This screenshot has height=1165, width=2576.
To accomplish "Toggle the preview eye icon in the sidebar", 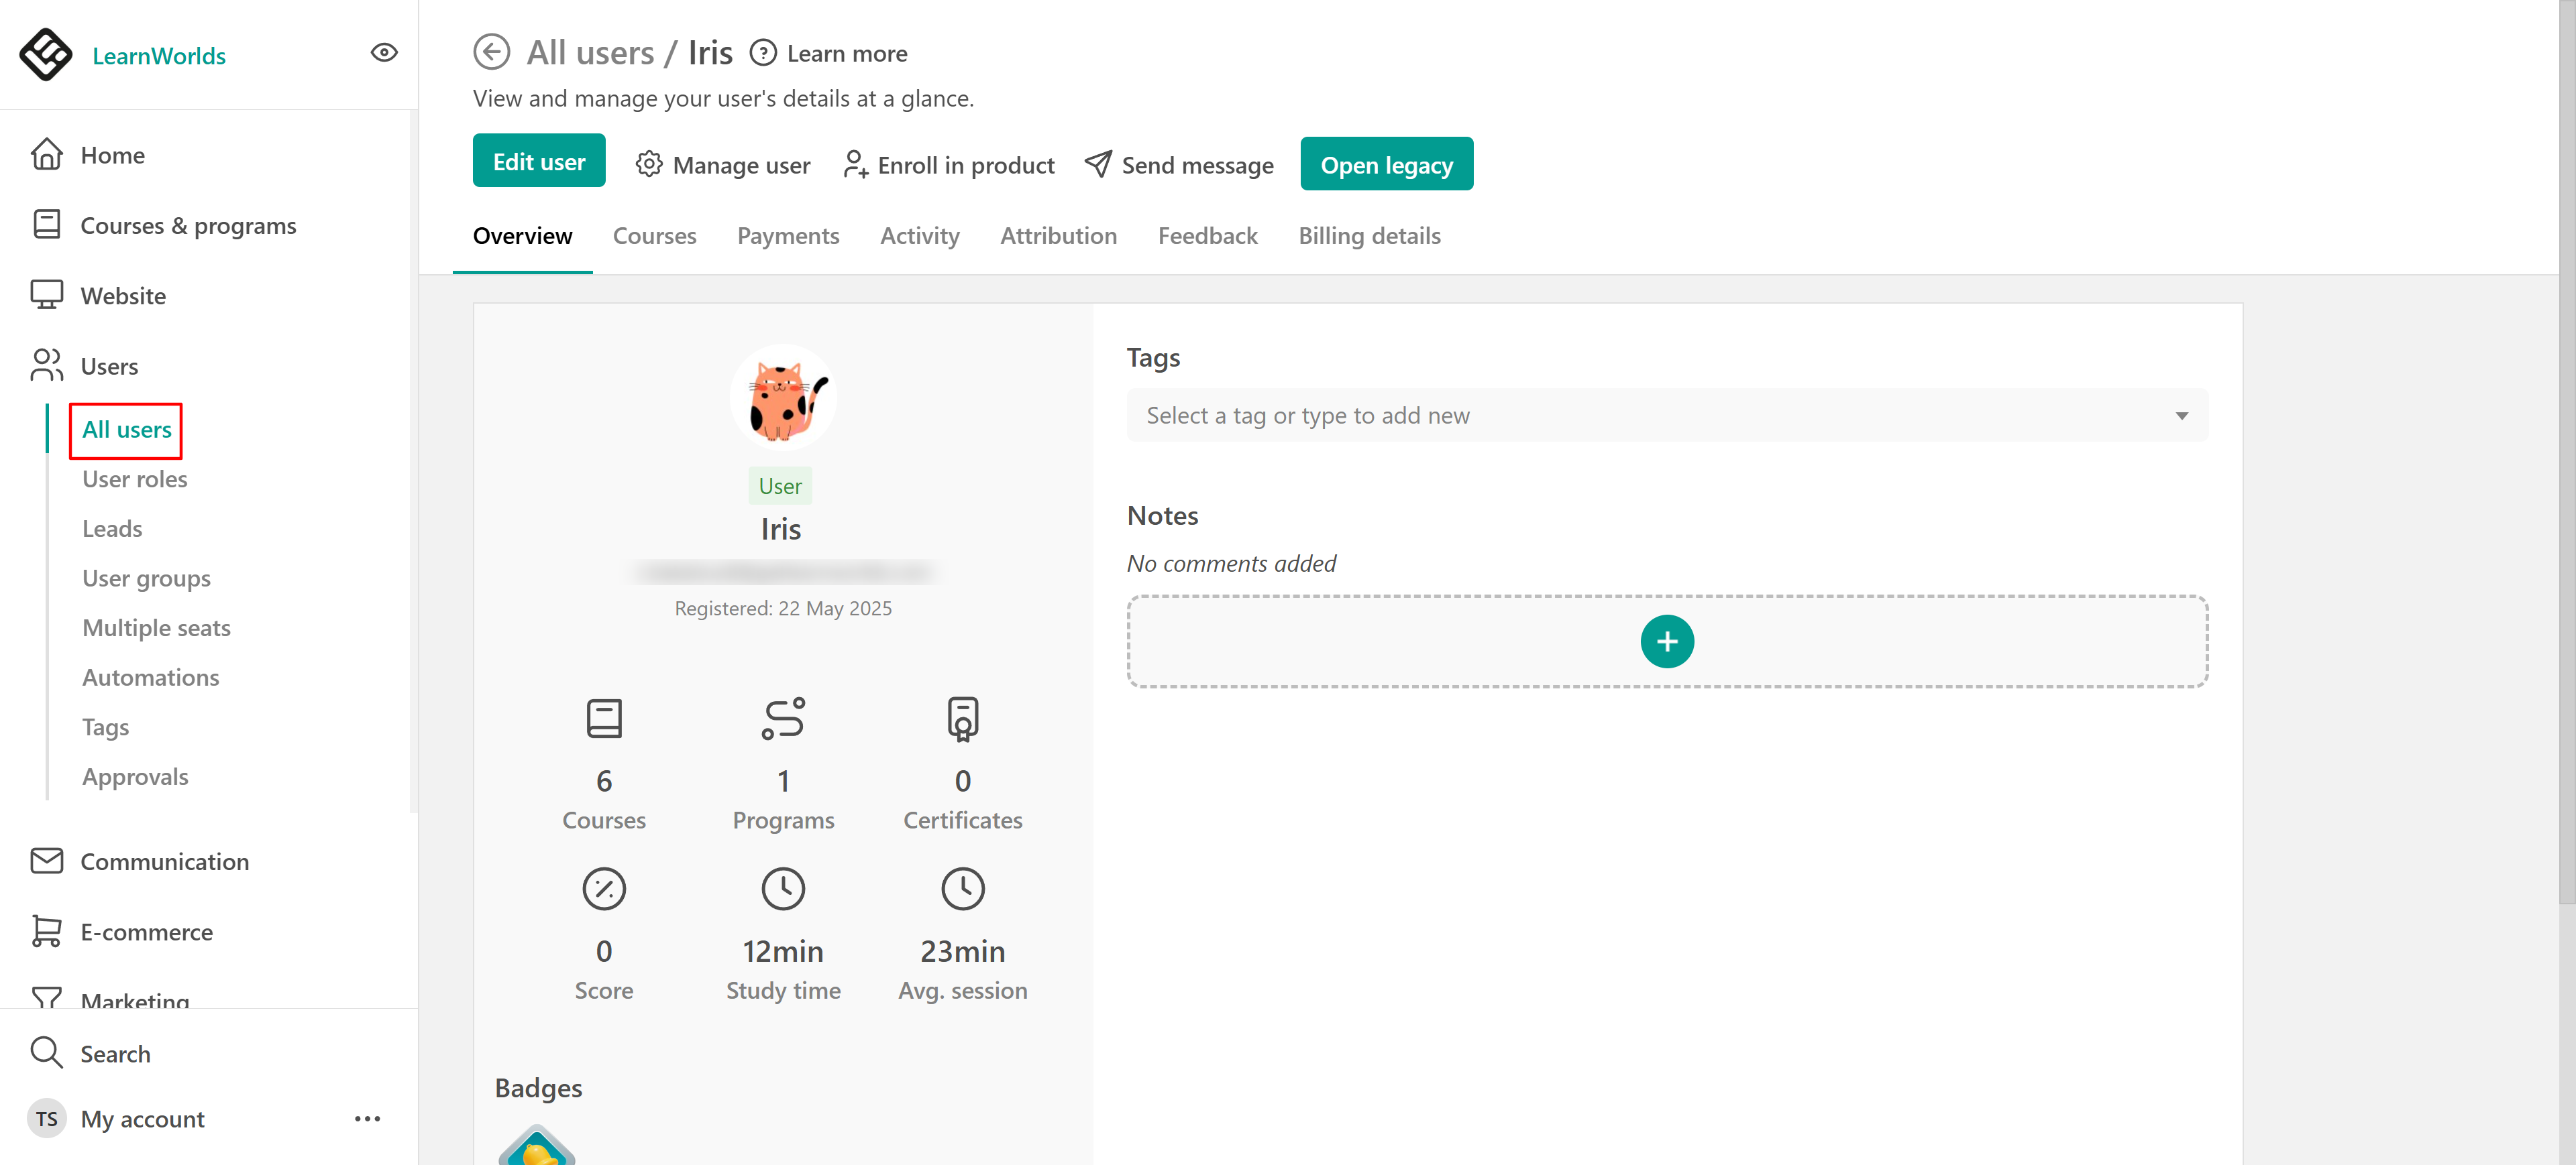I will [x=384, y=53].
